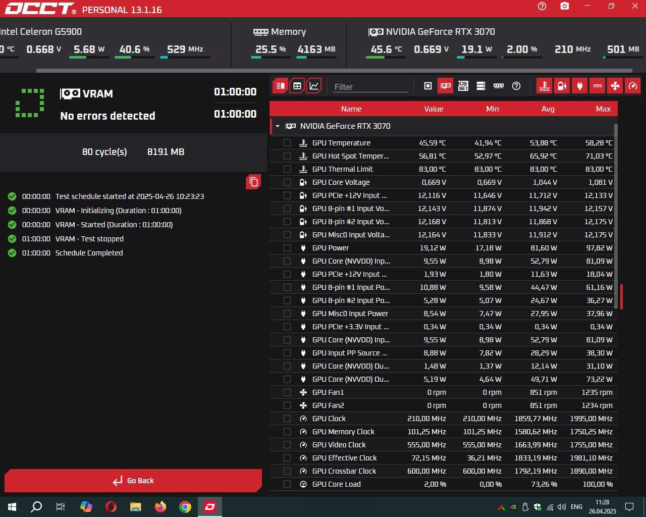Toggle fan speed readings filter icon
This screenshot has width=646, height=517.
[x=615, y=86]
